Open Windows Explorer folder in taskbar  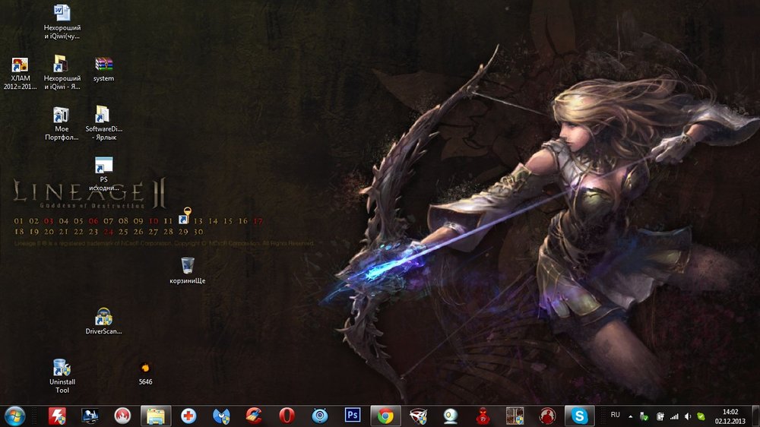point(155,416)
